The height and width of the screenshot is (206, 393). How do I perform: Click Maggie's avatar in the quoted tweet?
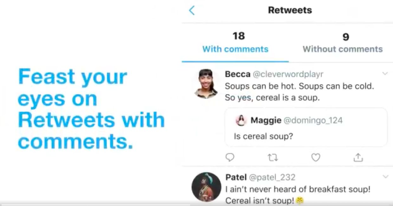[242, 120]
